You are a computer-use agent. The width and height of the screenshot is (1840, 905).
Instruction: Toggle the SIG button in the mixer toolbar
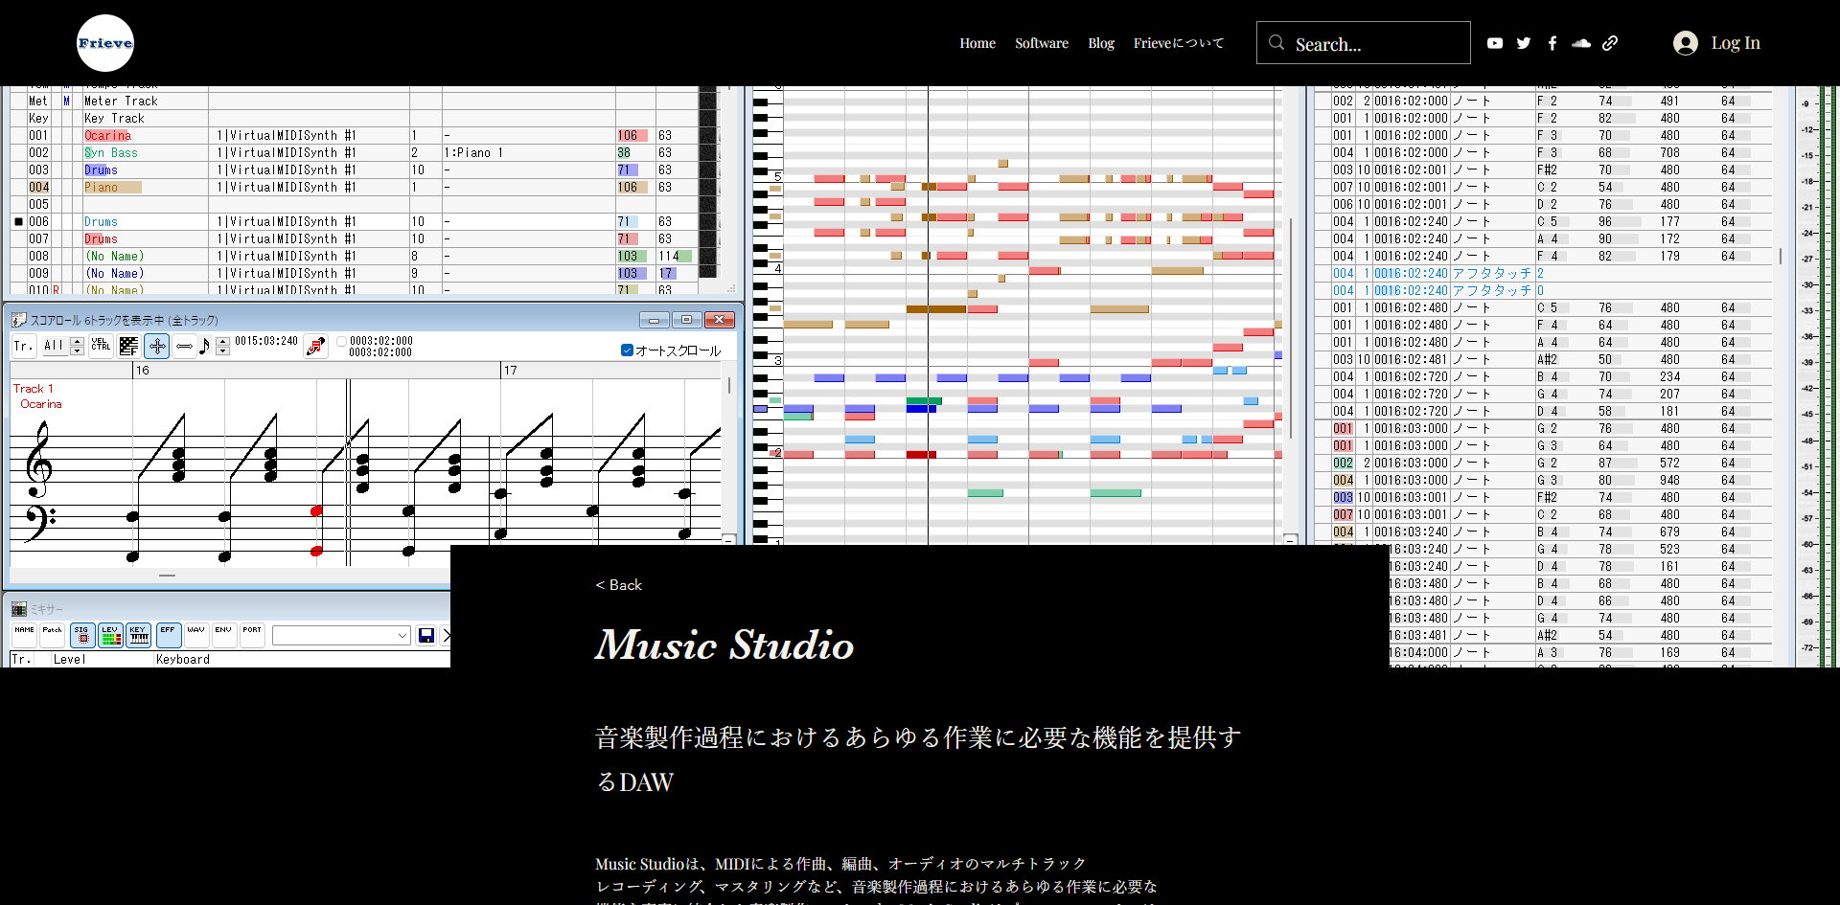pyautogui.click(x=82, y=635)
